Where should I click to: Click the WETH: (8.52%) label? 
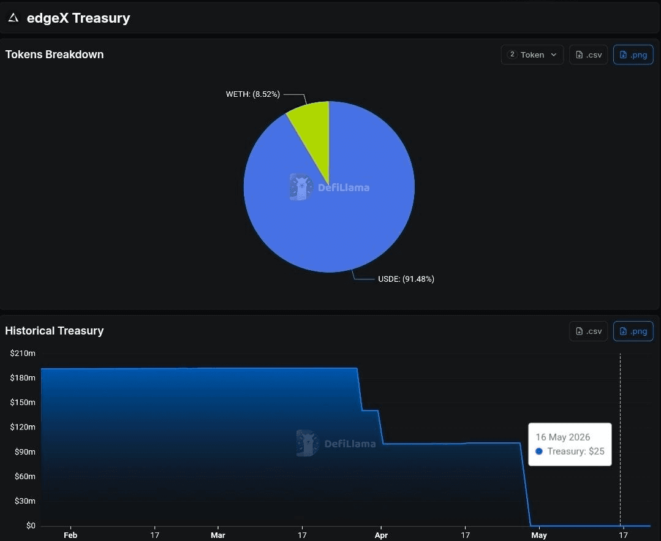pyautogui.click(x=253, y=94)
